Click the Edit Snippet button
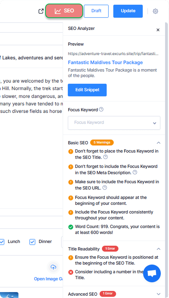This screenshot has height=298, width=169. pyautogui.click(x=87, y=90)
